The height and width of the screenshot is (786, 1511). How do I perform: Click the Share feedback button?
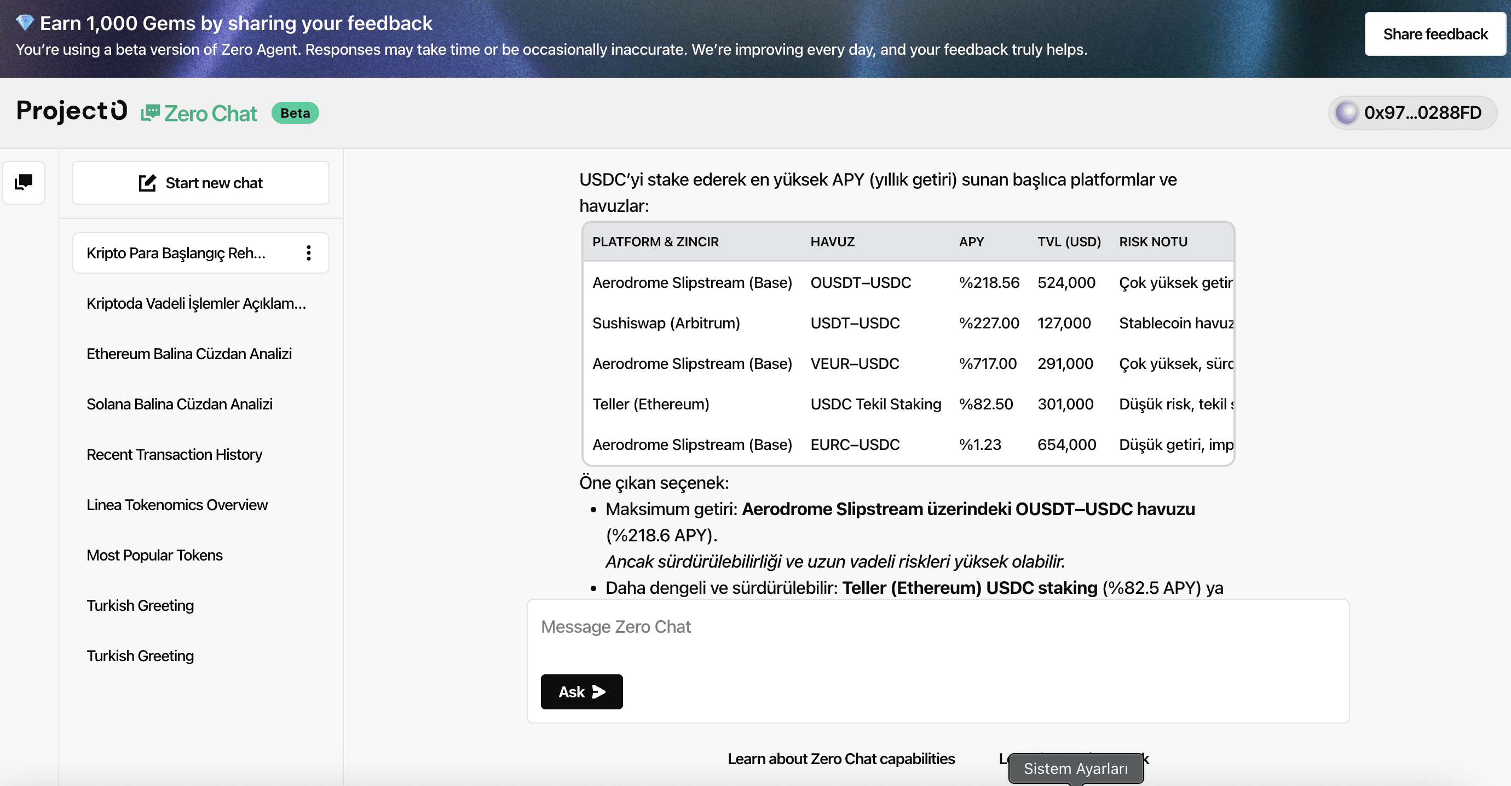click(x=1435, y=34)
